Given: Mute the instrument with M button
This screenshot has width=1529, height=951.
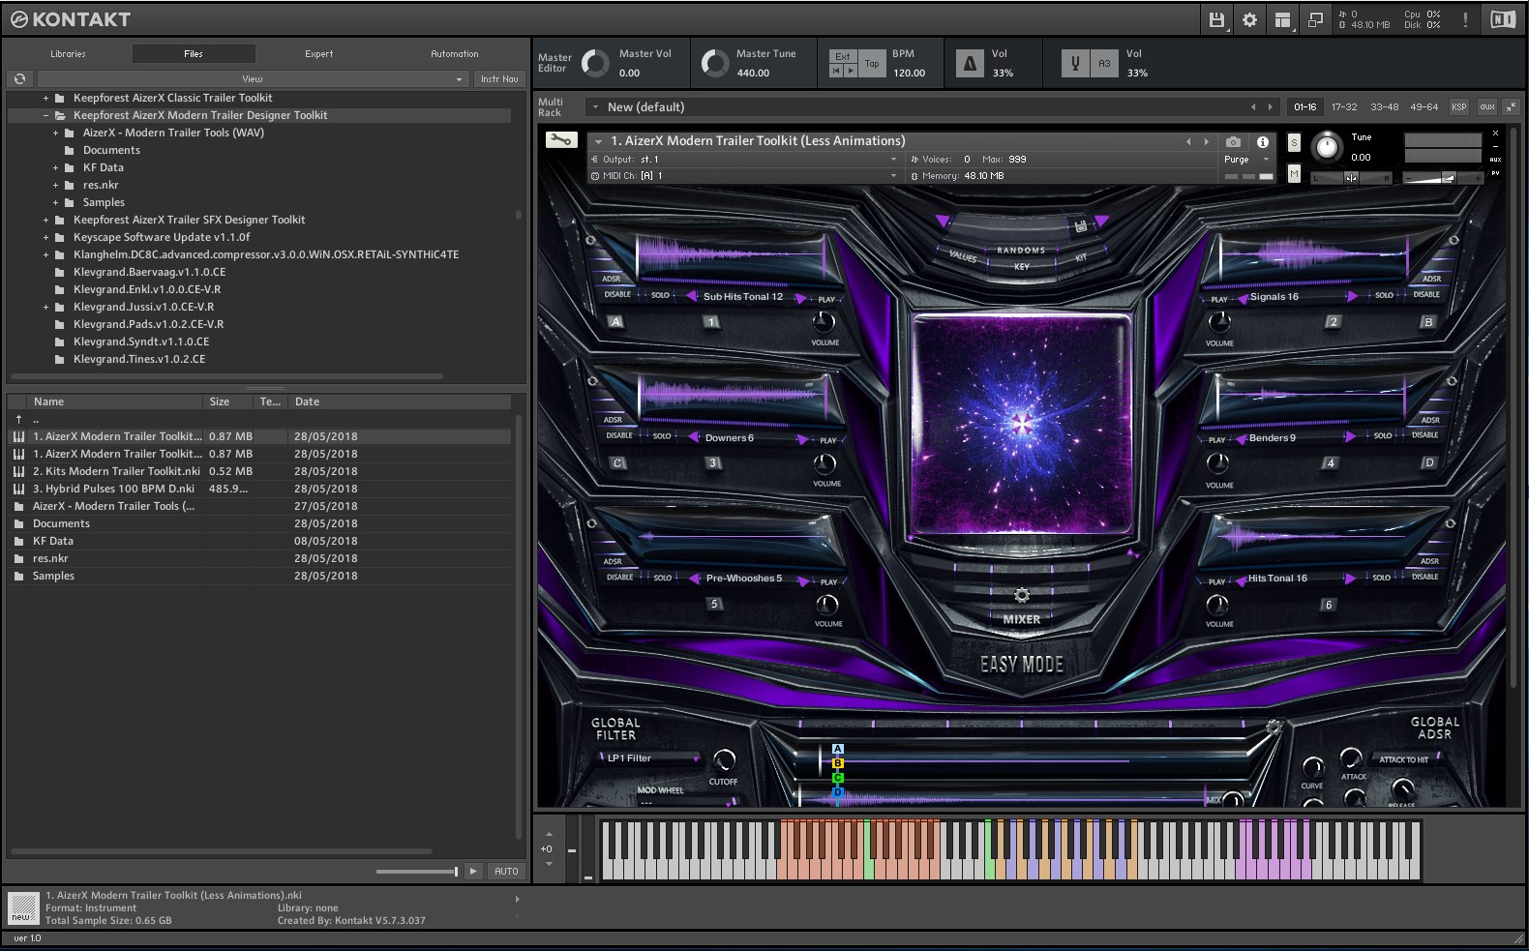Looking at the screenshot, I should (x=1294, y=173).
